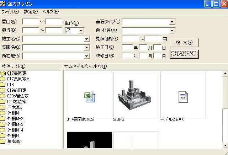Click the 改修日 month field
Image resolution: width=228 pixels, height=155 pixels.
[143, 56]
